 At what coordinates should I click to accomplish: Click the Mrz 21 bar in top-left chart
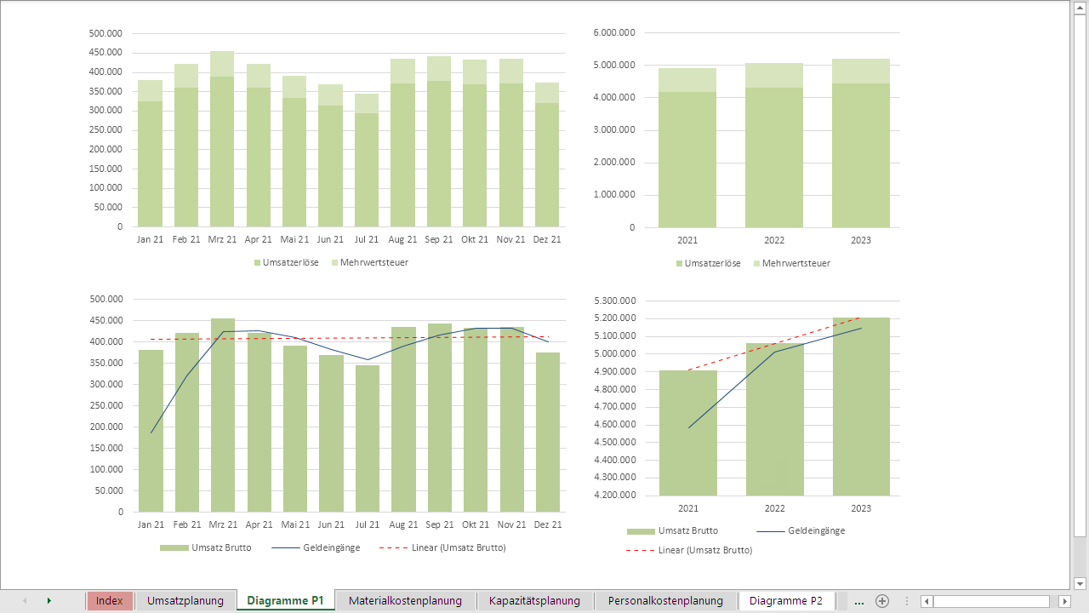point(222,152)
